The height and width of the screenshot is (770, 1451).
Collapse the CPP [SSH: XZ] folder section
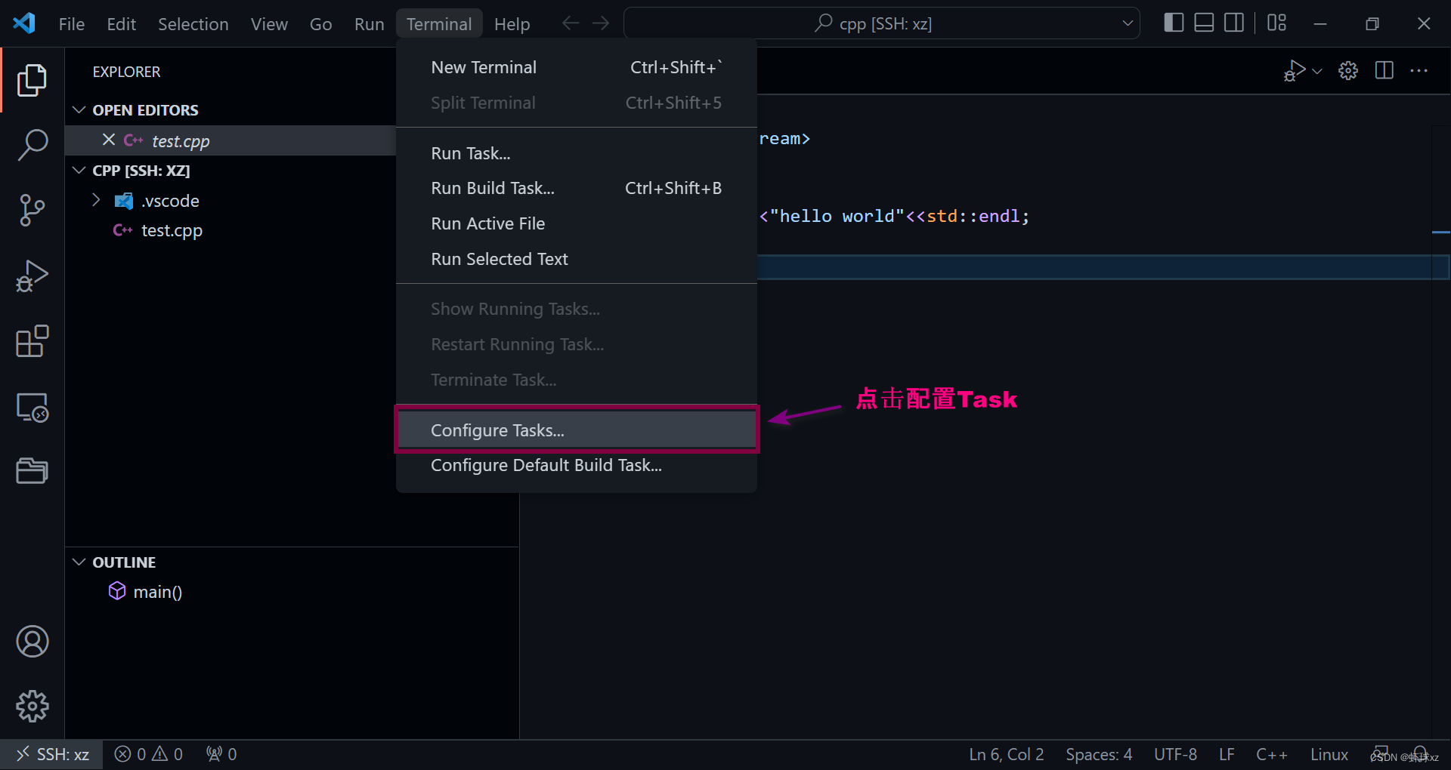79,171
